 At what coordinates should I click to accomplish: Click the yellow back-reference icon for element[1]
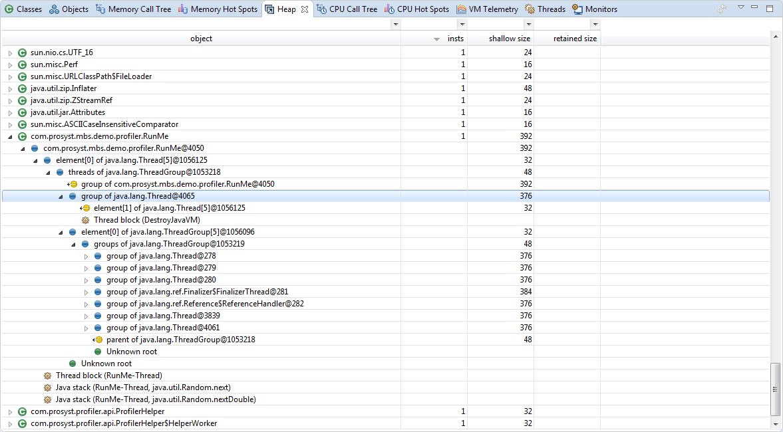[85, 208]
